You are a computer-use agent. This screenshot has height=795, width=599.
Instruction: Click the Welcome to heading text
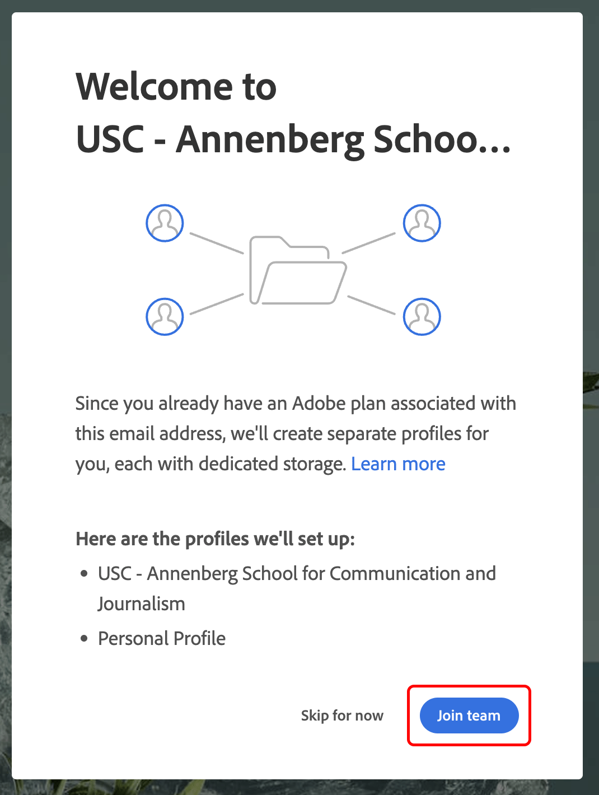coord(176,86)
